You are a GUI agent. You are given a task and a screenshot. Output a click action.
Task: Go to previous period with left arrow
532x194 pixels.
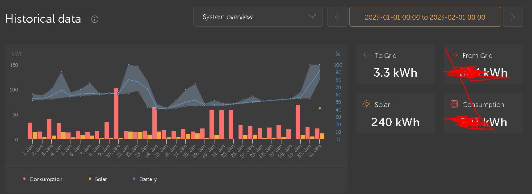[x=337, y=17]
